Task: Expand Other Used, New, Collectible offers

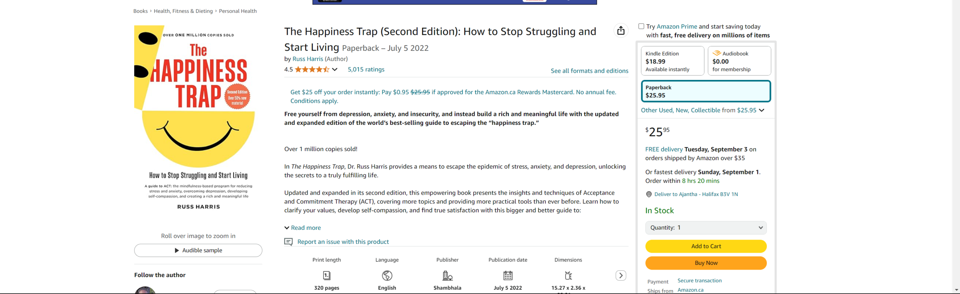Action: tap(702, 110)
